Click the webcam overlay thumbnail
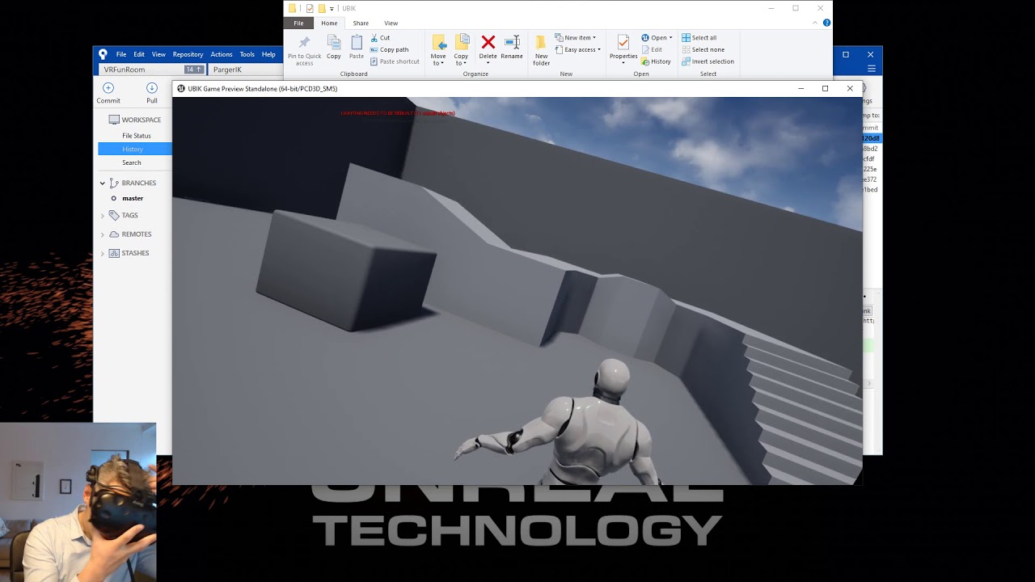Screen dimensions: 1035x582 click(x=78, y=502)
